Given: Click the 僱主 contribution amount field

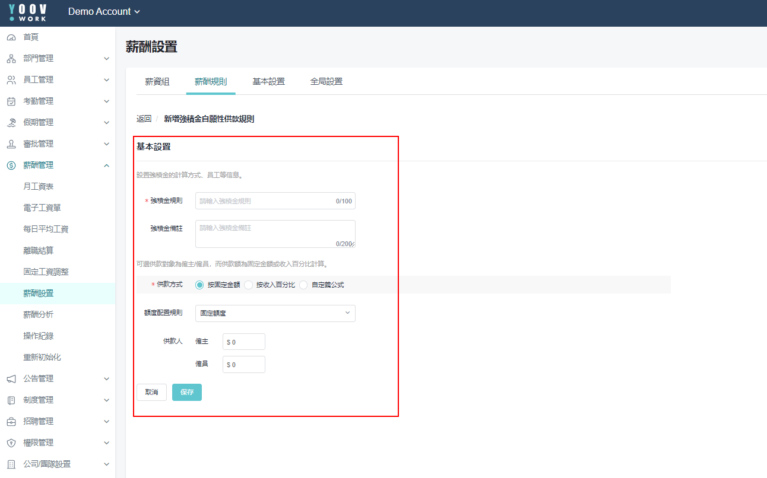Looking at the screenshot, I should 245,342.
